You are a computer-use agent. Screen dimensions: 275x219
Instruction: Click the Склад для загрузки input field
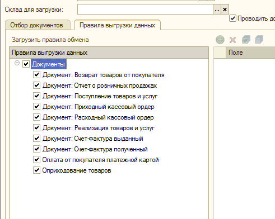[x=145, y=9]
